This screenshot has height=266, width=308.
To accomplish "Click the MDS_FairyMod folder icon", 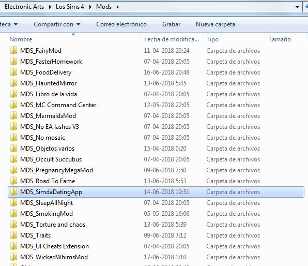I will point(13,51).
